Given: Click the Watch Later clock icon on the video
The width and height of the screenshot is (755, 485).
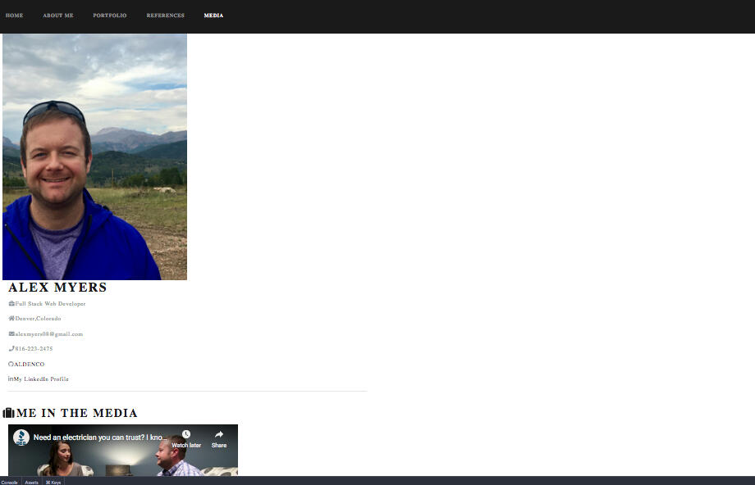Looking at the screenshot, I should coord(186,433).
